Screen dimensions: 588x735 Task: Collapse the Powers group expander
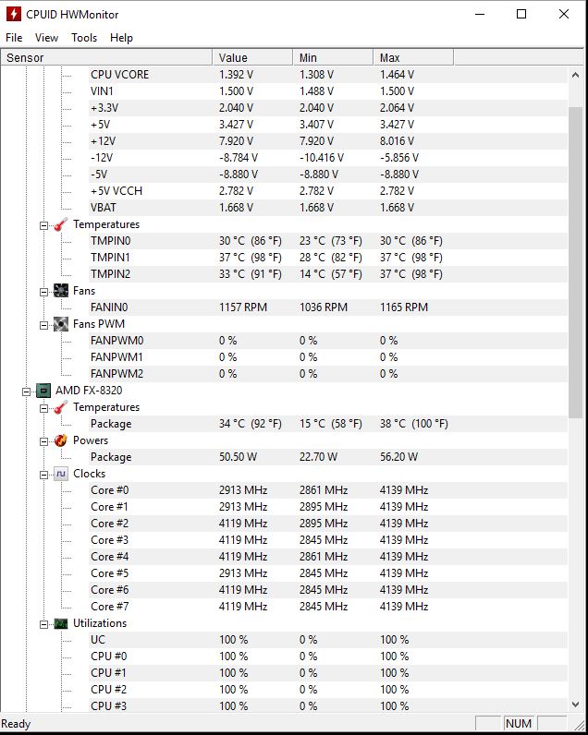[43, 440]
